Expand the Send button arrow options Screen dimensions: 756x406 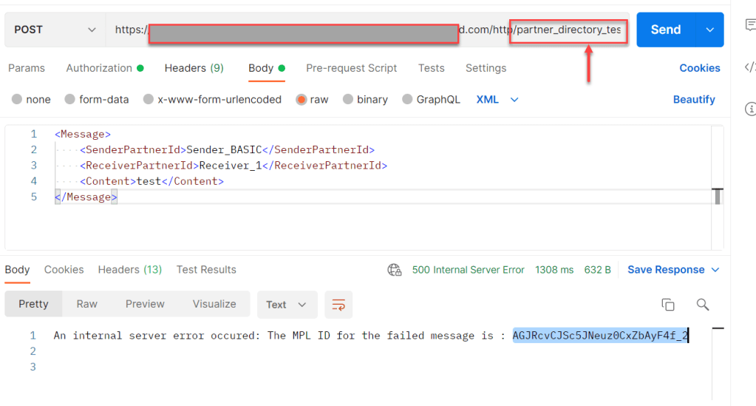pyautogui.click(x=709, y=30)
